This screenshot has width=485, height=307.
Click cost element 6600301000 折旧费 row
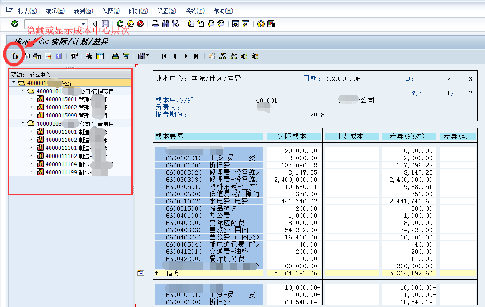pyautogui.click(x=209, y=165)
